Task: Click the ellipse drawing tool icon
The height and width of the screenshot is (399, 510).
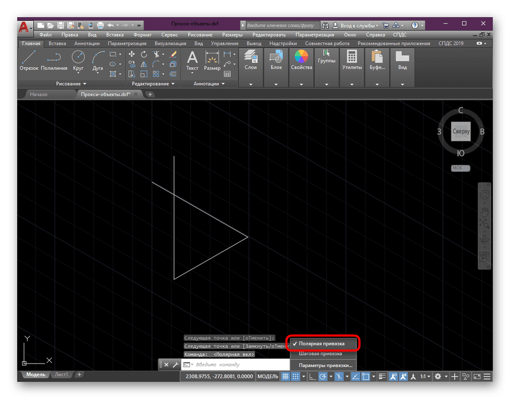Action: tap(113, 64)
